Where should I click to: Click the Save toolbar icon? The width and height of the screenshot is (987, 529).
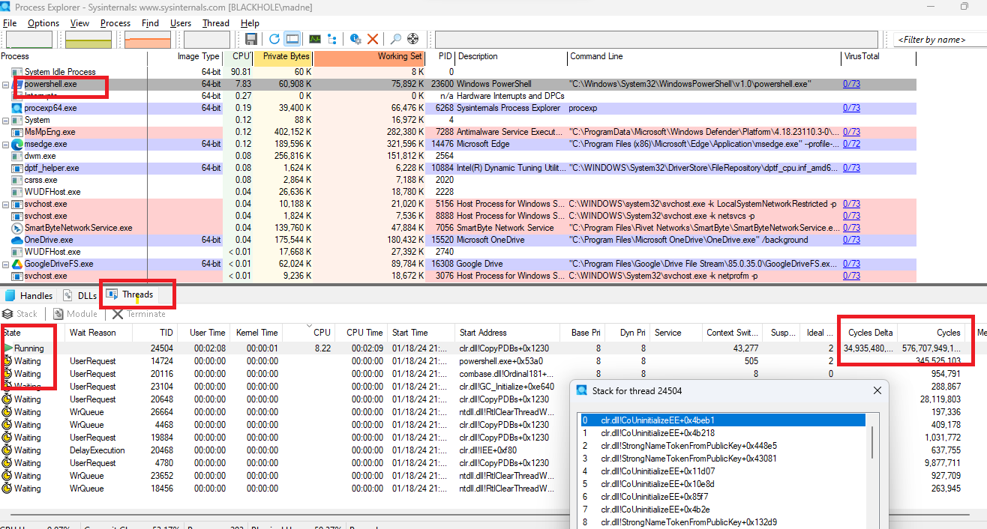coord(251,39)
